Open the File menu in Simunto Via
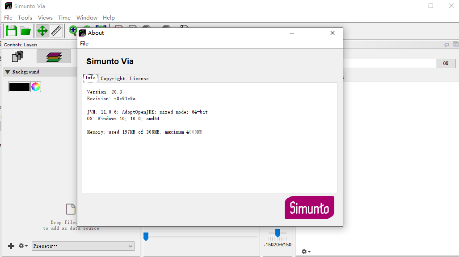Viewport: 459px width, 257px height. tap(8, 18)
